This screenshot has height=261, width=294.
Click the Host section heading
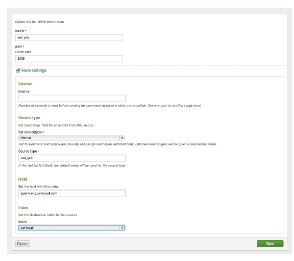tap(22, 179)
